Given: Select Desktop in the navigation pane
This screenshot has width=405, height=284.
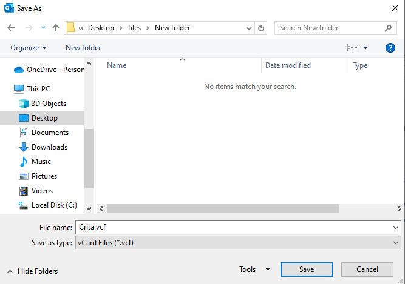Looking at the screenshot, I should pos(42,118).
